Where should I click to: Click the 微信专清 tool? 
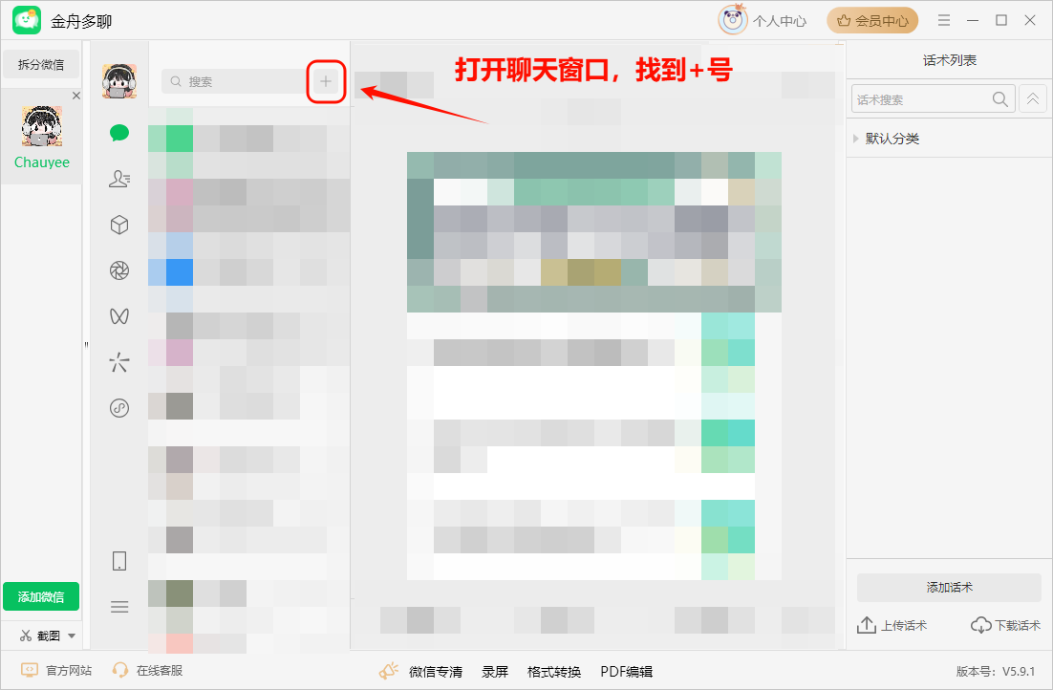tap(436, 671)
